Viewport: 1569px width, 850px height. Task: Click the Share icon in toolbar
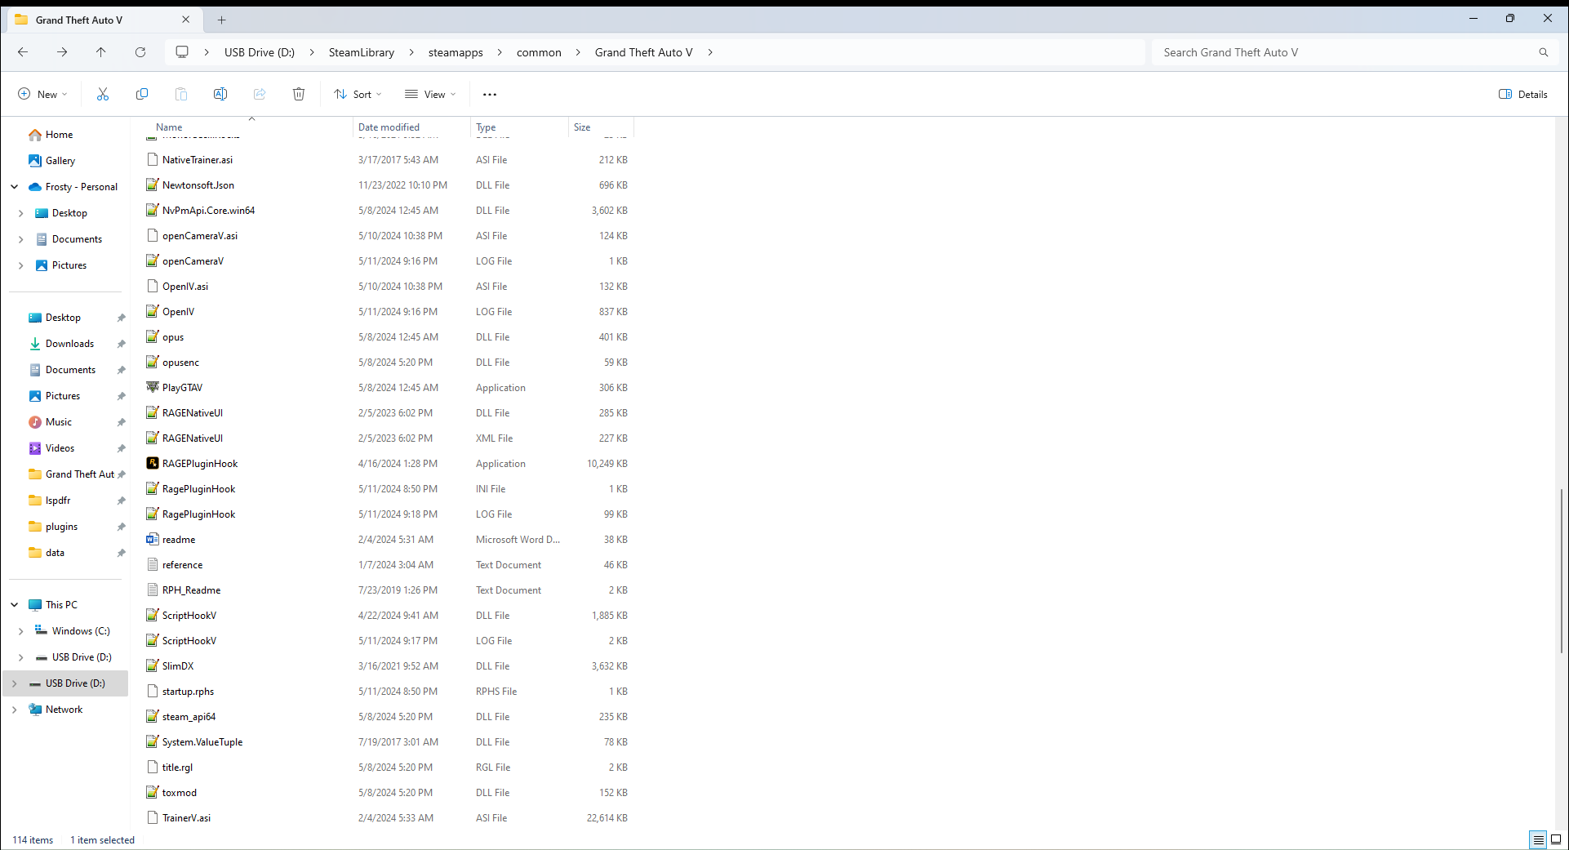(260, 94)
